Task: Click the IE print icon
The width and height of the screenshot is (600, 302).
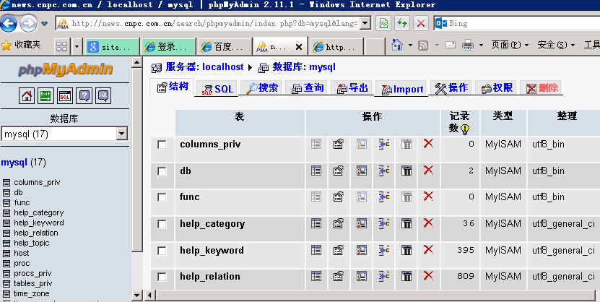Action: click(x=468, y=45)
